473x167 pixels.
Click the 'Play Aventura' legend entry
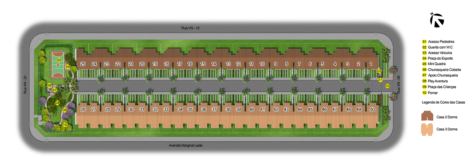438,81
